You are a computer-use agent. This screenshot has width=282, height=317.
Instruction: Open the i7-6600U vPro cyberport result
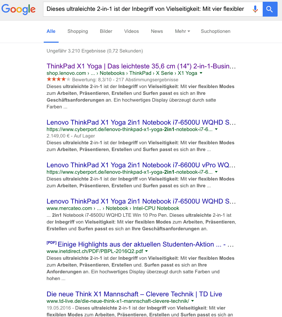coord(141,165)
